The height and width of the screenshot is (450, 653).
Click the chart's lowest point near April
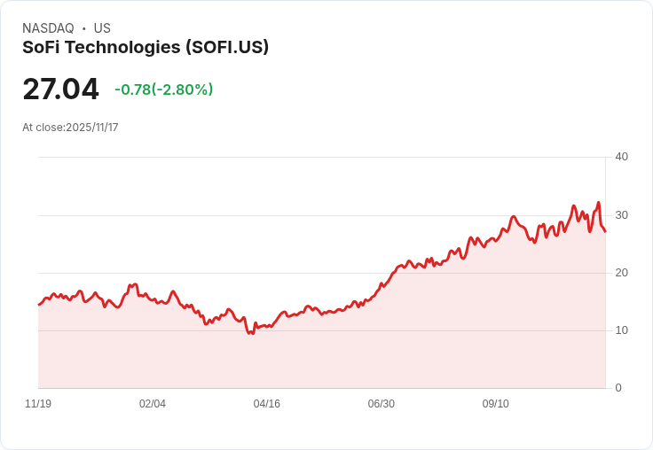pyautogui.click(x=252, y=333)
